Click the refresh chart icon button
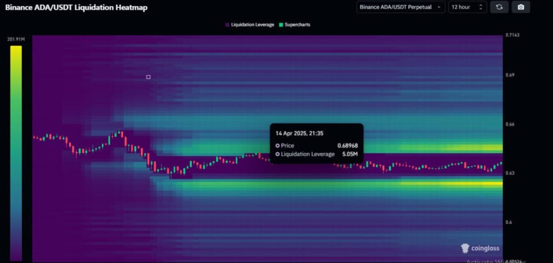 [x=499, y=7]
